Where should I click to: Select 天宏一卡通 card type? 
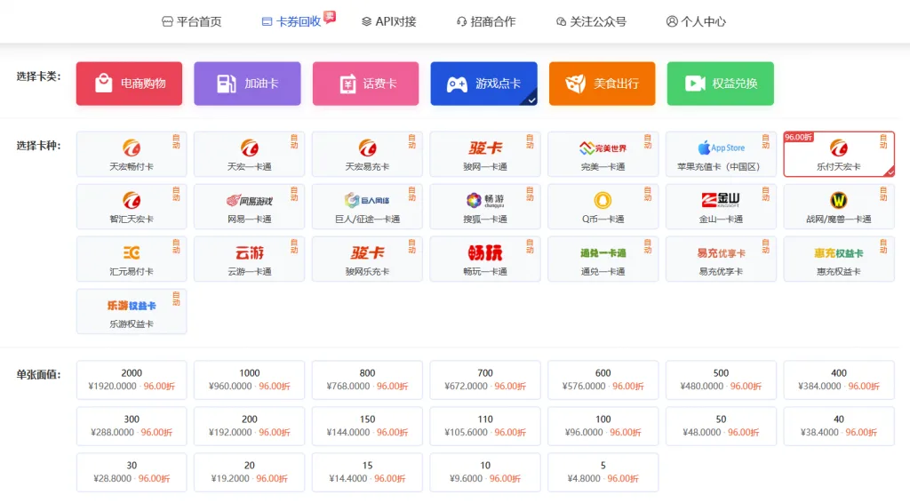[x=250, y=155]
